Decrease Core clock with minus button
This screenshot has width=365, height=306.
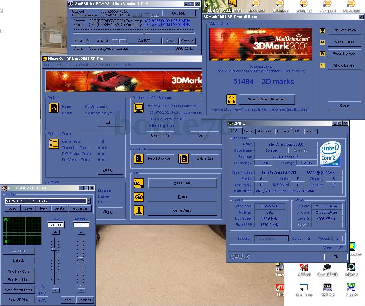point(55,290)
